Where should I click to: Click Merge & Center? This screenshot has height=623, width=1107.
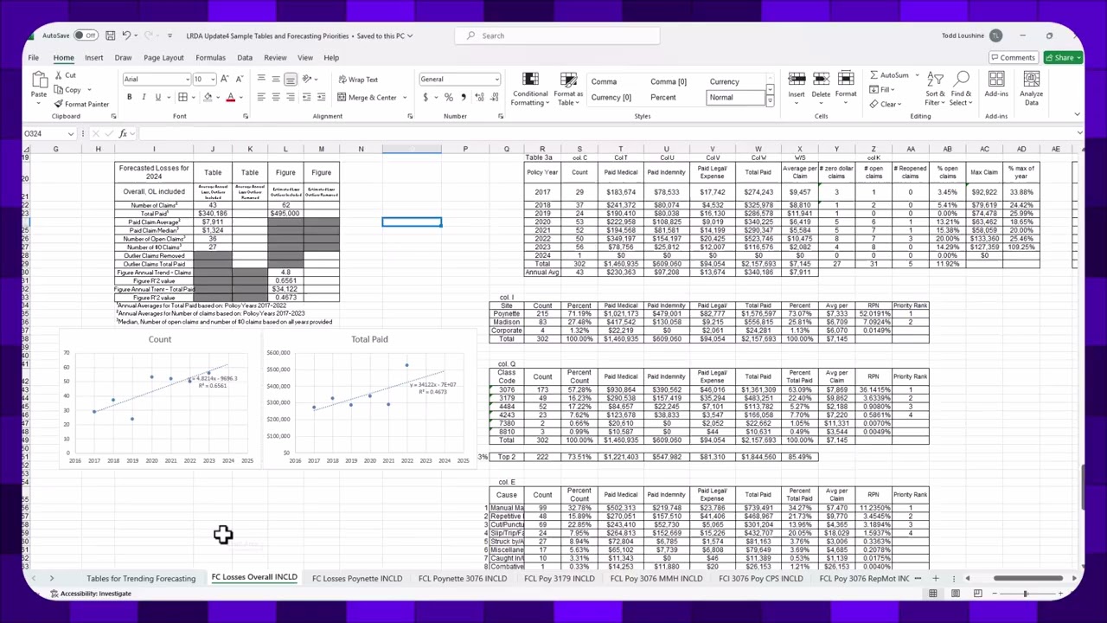pyautogui.click(x=367, y=97)
